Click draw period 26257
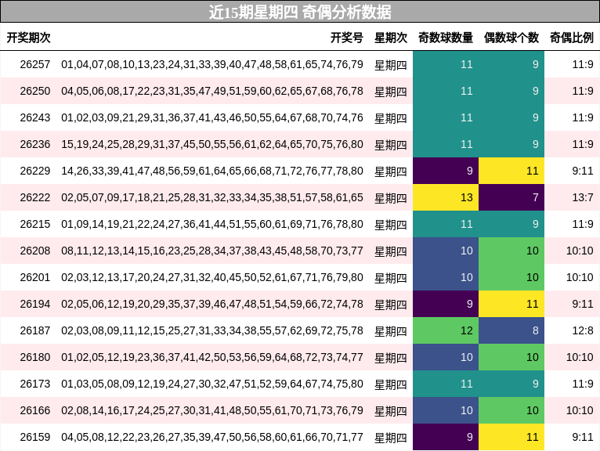This screenshot has width=600, height=451. tap(35, 64)
